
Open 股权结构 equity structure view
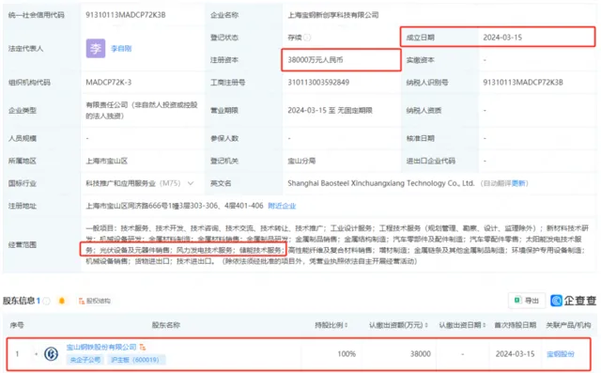[95, 301]
